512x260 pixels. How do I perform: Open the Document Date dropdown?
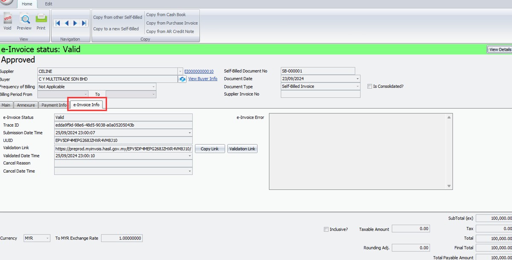tap(357, 79)
